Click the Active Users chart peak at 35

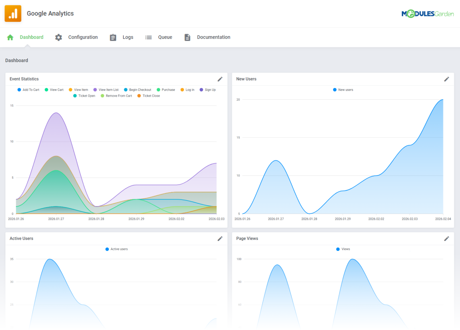pyautogui.click(x=49, y=259)
